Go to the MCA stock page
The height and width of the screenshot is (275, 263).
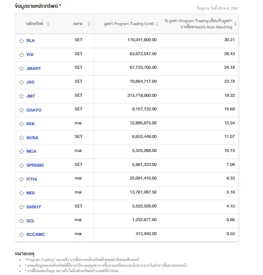[31, 151]
